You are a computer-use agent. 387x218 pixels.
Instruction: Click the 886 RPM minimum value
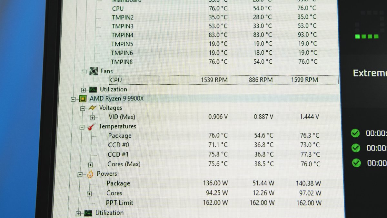click(x=261, y=80)
